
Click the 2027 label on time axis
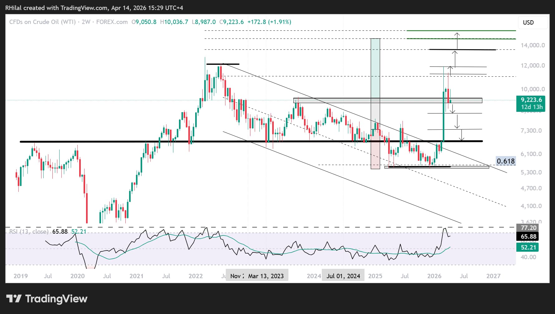click(494, 276)
